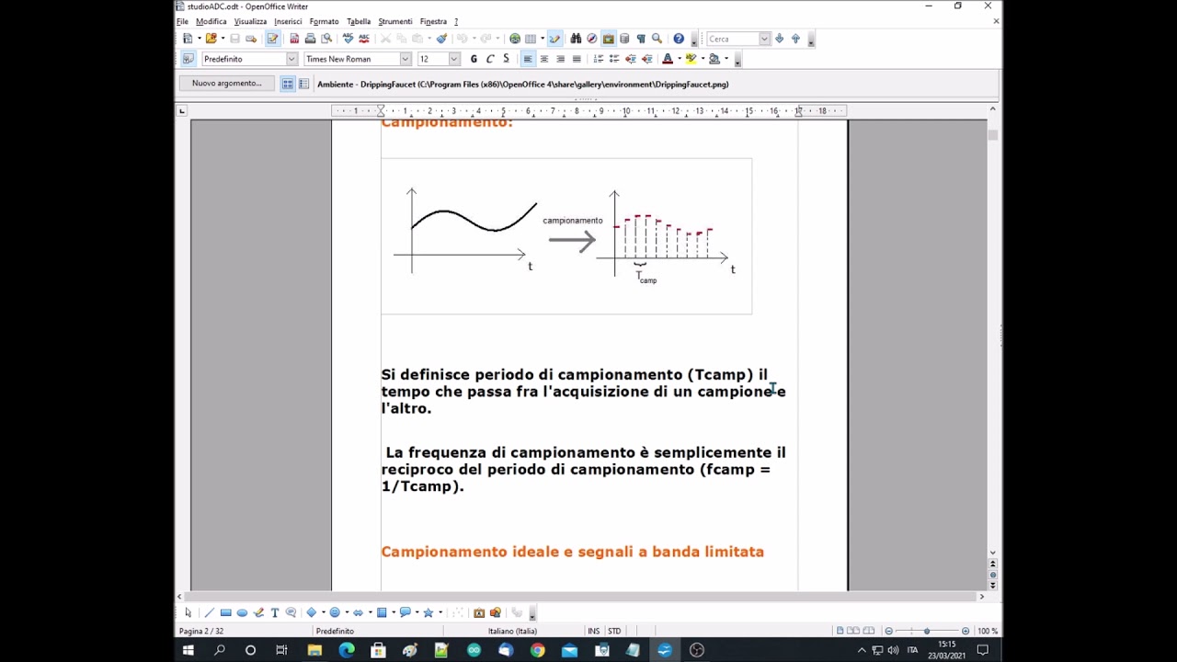The height and width of the screenshot is (662, 1177).
Task: Open Page preview icon
Action: tap(326, 39)
